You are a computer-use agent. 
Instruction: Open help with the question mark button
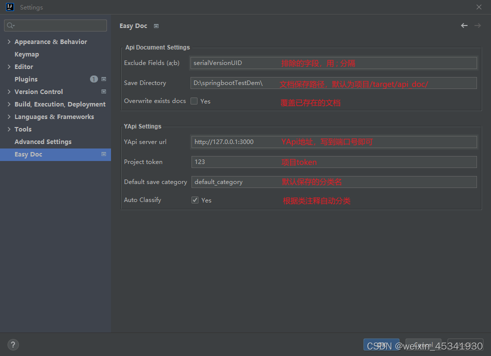click(x=13, y=345)
